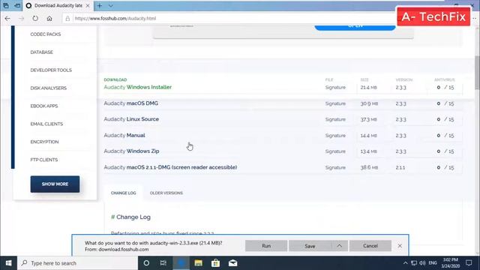Open the Email Clients category

(46, 124)
